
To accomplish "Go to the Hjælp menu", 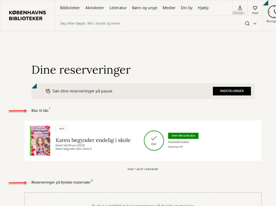I will click(203, 8).
